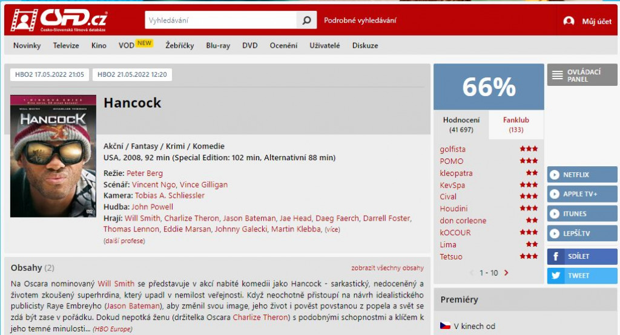
Task: Open composer John Powell's page
Action: coord(152,207)
